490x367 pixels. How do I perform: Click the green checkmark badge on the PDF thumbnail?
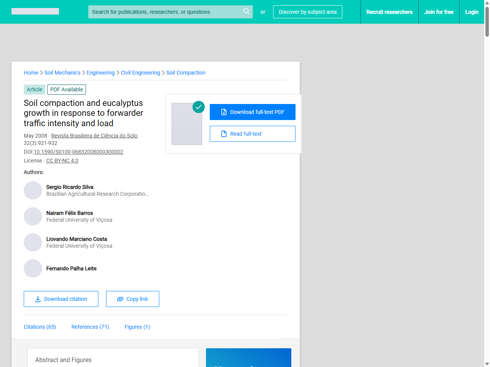coord(198,107)
